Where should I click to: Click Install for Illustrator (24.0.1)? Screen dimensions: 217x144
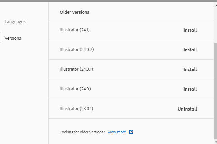click(x=190, y=69)
